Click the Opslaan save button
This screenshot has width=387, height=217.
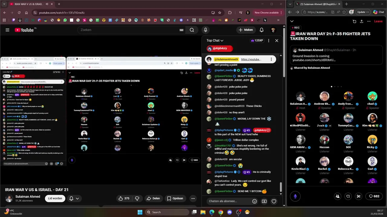point(175,198)
